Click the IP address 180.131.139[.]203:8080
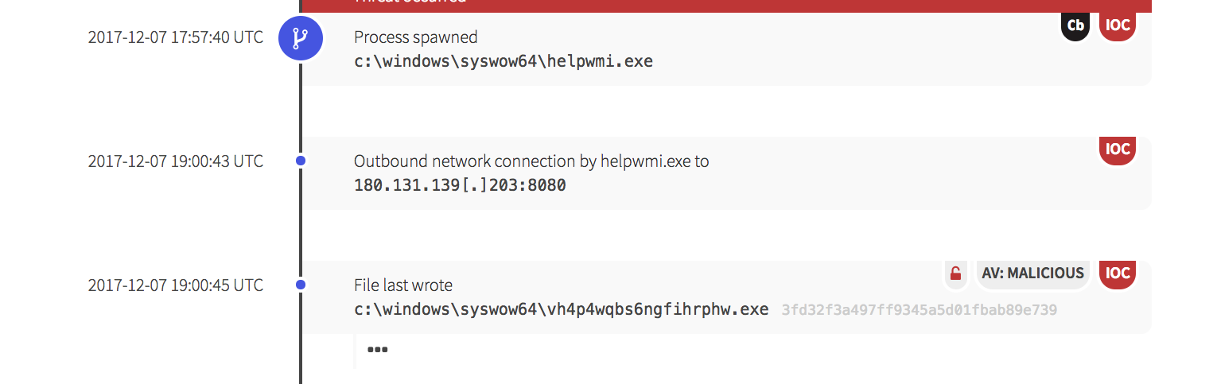 (x=460, y=185)
